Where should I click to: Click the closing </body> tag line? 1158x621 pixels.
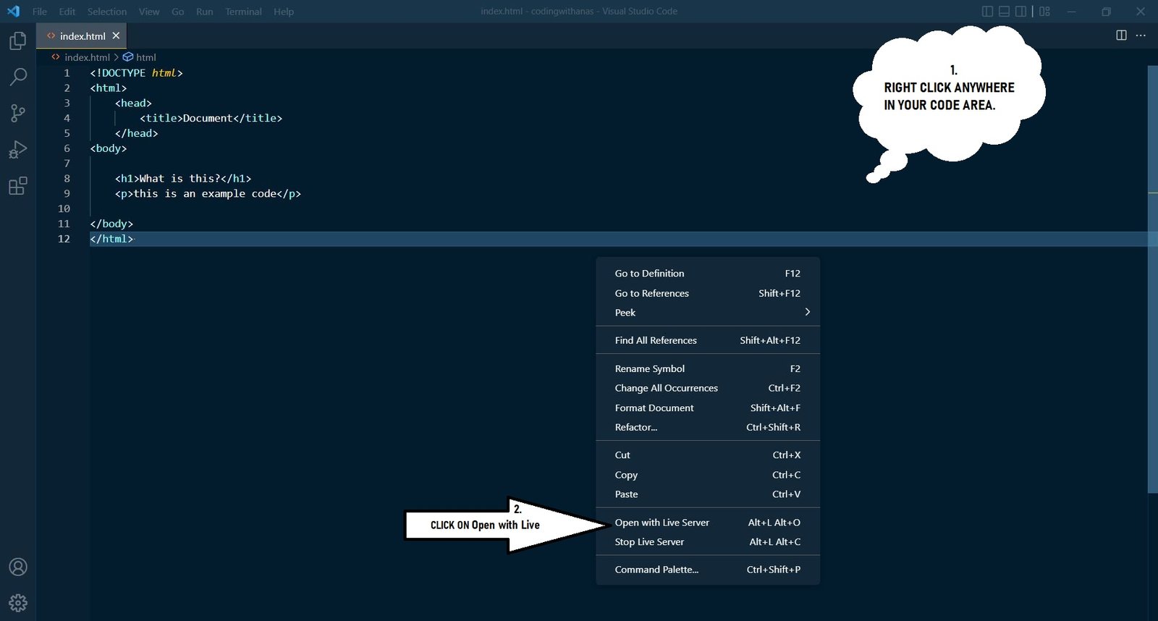pos(111,224)
